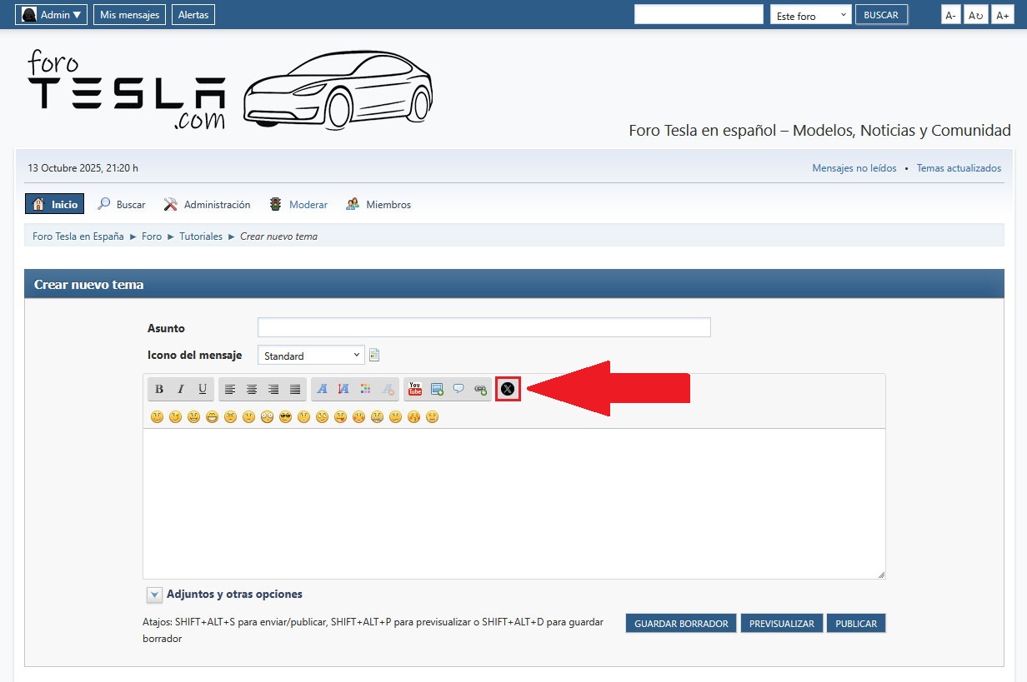Insert a hyperlink with the link icon

pos(480,389)
